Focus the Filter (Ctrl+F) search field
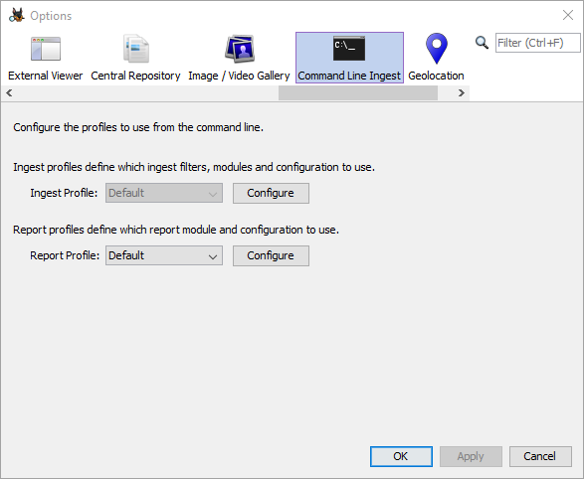The height and width of the screenshot is (479, 584). pos(538,43)
